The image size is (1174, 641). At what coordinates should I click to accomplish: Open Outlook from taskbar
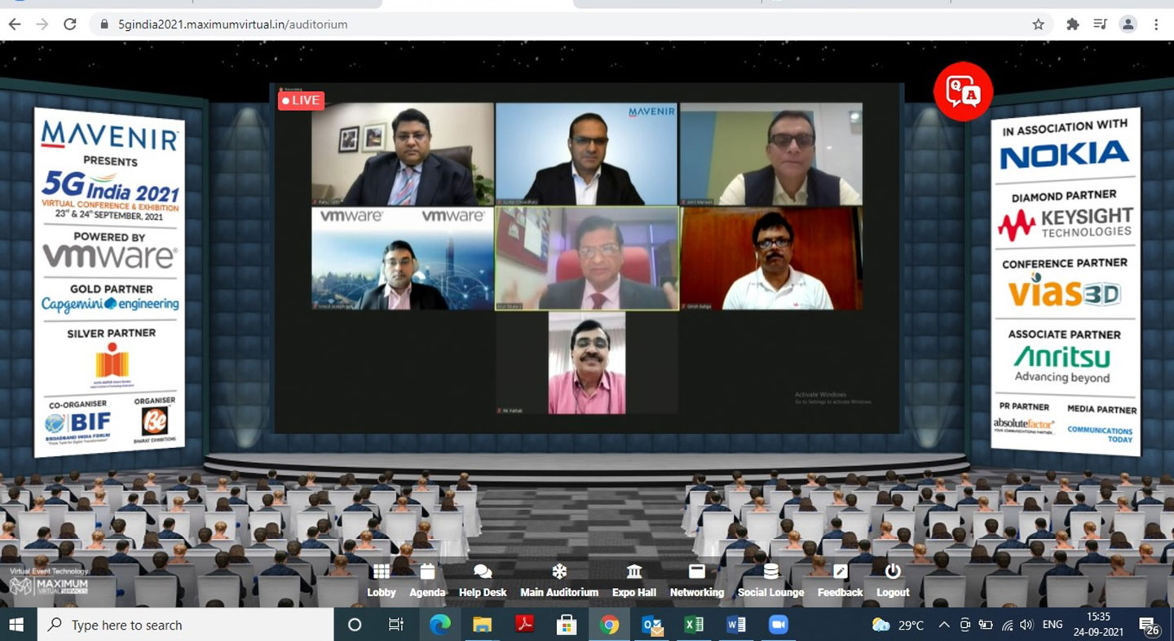click(x=651, y=625)
